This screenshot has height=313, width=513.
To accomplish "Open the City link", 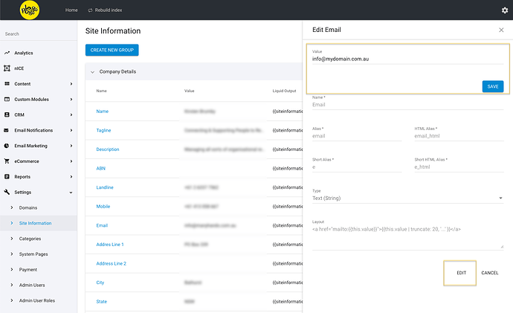I will point(100,283).
